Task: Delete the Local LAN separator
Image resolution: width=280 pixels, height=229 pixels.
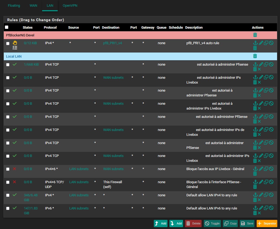Action: tap(255, 56)
